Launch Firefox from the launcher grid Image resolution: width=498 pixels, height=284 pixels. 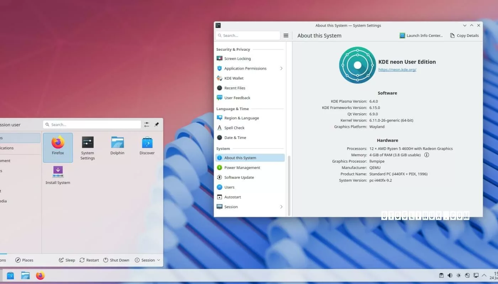coord(58,147)
